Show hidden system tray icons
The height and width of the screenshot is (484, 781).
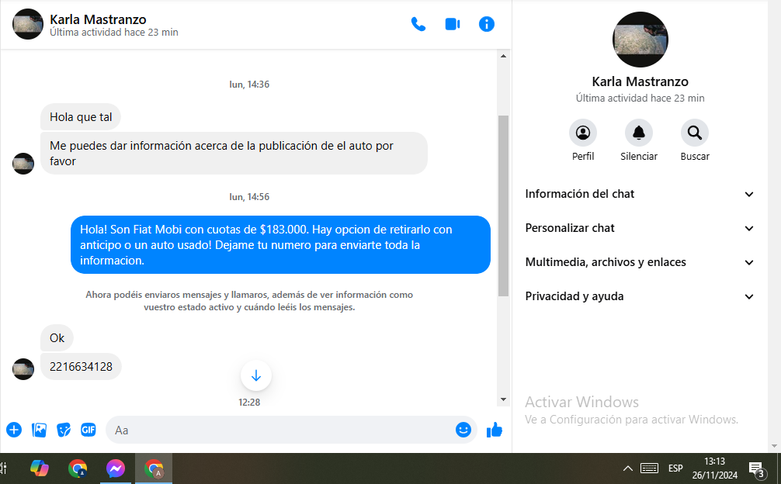tap(628, 468)
